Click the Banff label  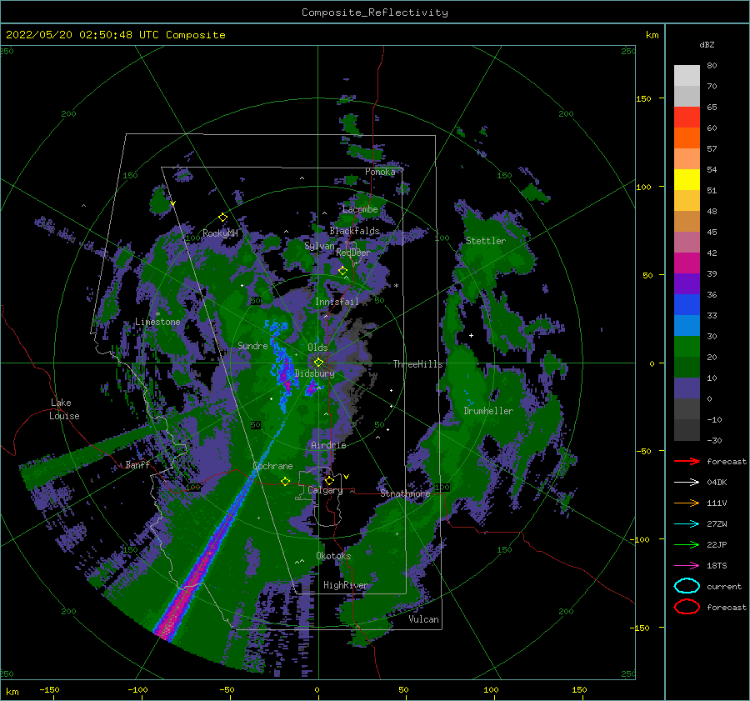[137, 464]
